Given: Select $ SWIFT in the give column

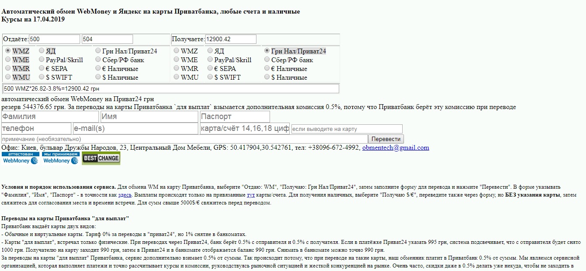Looking at the screenshot, I should click(x=42, y=77).
